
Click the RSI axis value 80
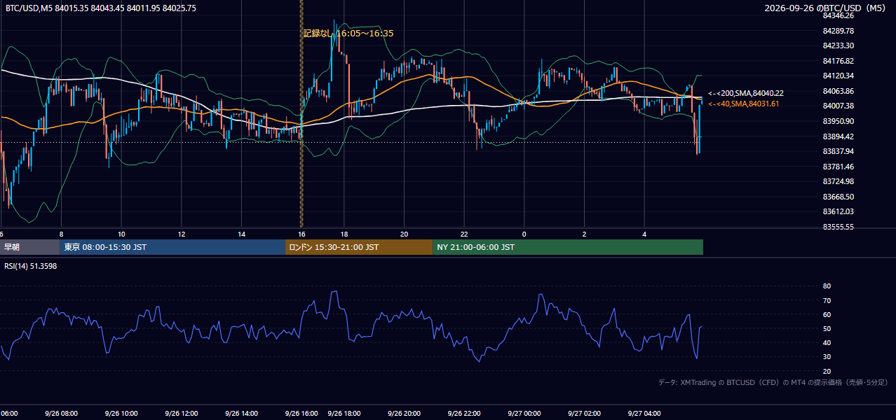pos(827,286)
